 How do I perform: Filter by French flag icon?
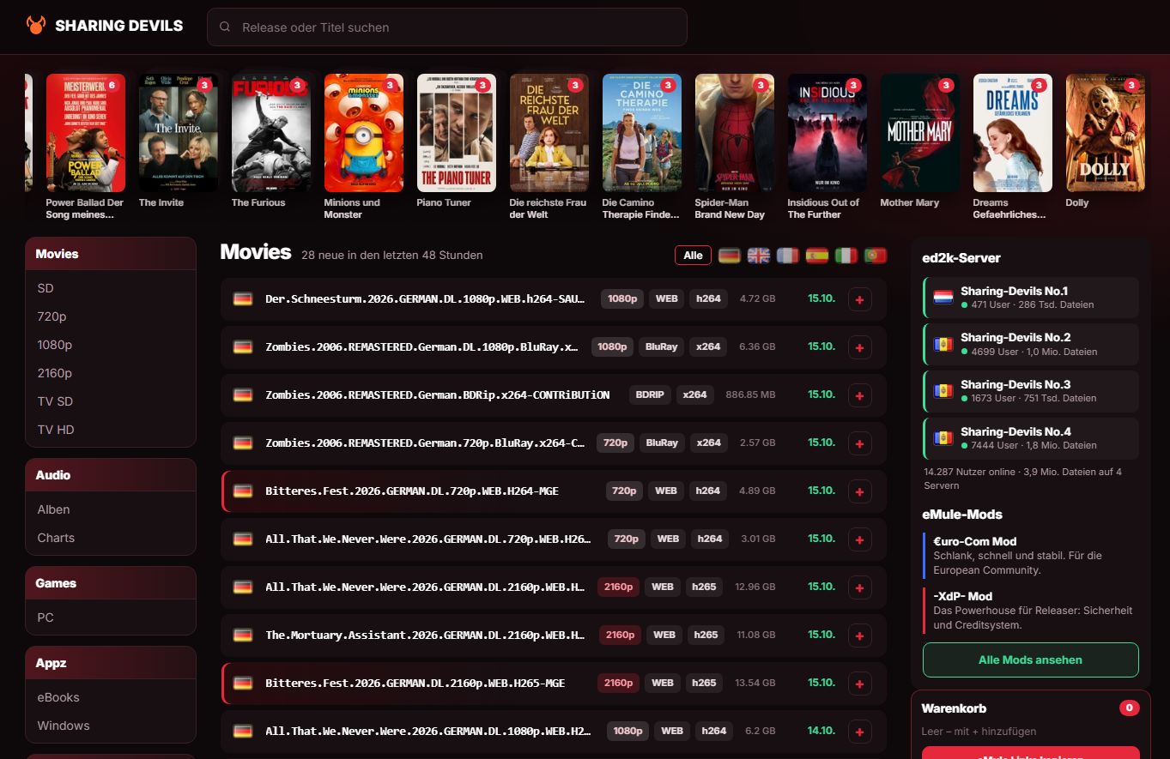tap(788, 256)
